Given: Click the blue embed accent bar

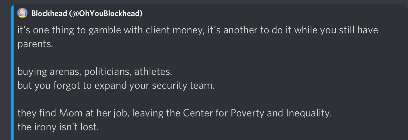Looking at the screenshot, I should (x=13, y=72).
